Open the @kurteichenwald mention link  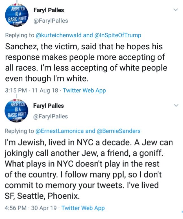point(59,35)
